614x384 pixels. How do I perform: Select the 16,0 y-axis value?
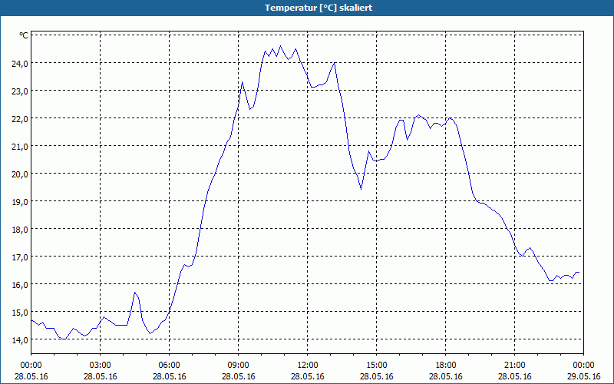[x=20, y=285]
